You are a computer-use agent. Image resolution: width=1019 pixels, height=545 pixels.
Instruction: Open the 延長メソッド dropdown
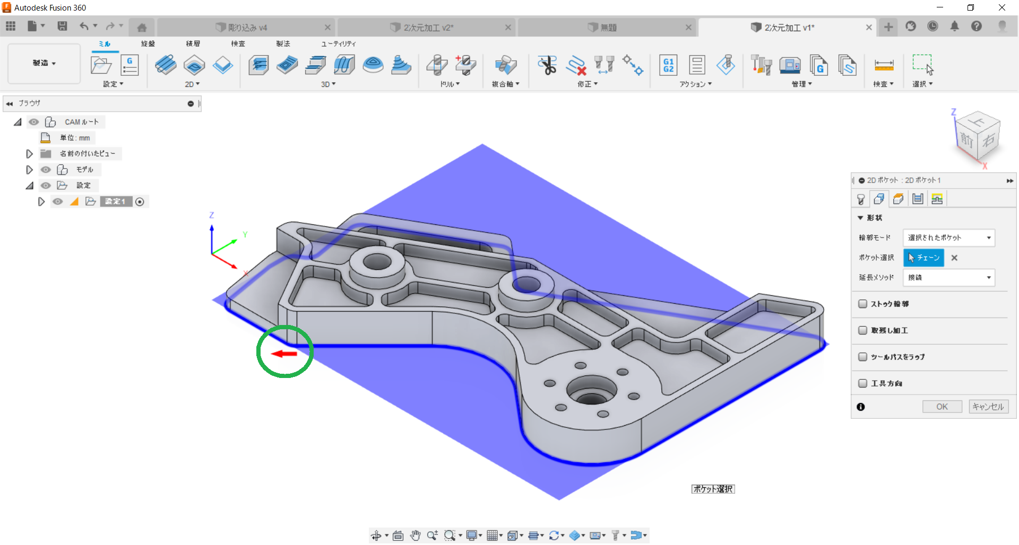pyautogui.click(x=948, y=277)
